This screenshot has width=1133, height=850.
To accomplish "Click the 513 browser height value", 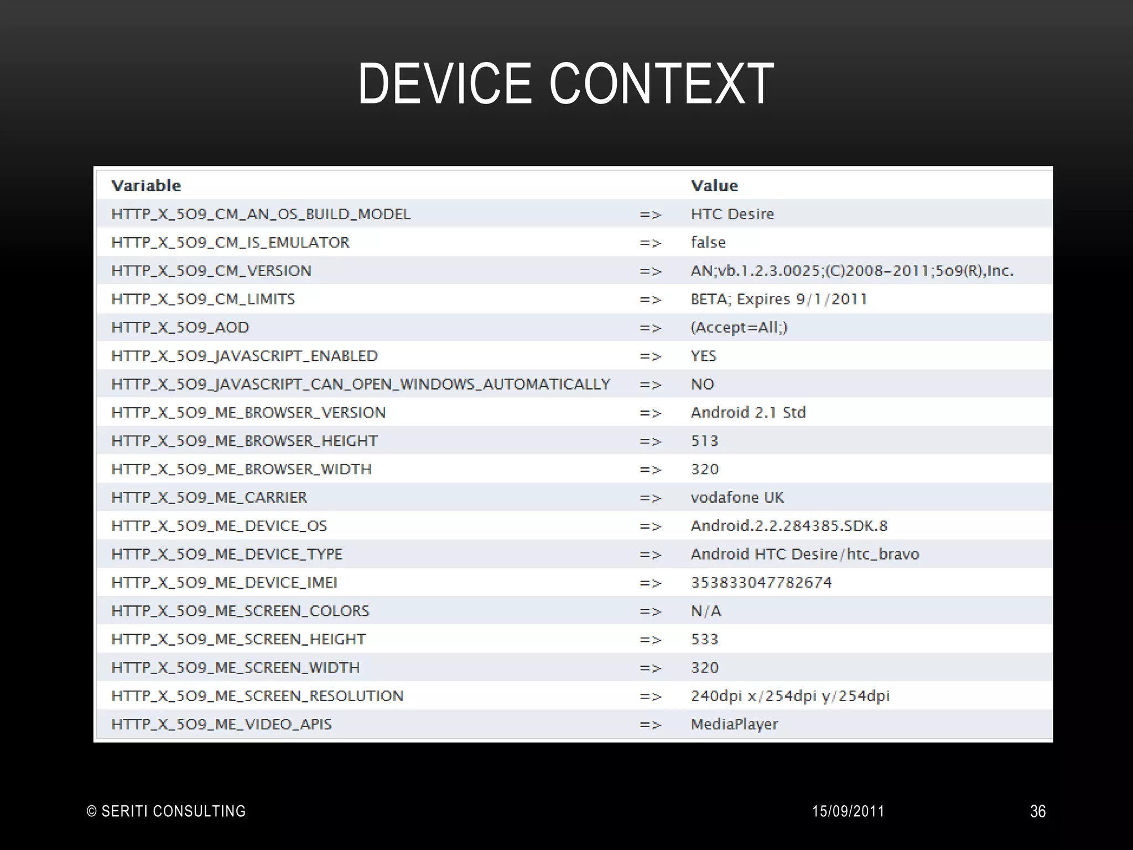I will pos(704,441).
